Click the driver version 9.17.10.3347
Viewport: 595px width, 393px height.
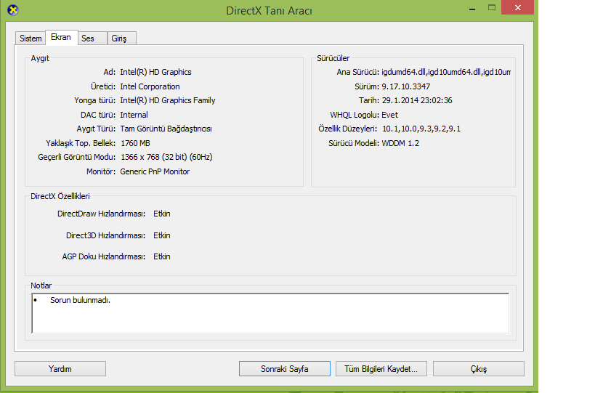tap(405, 86)
